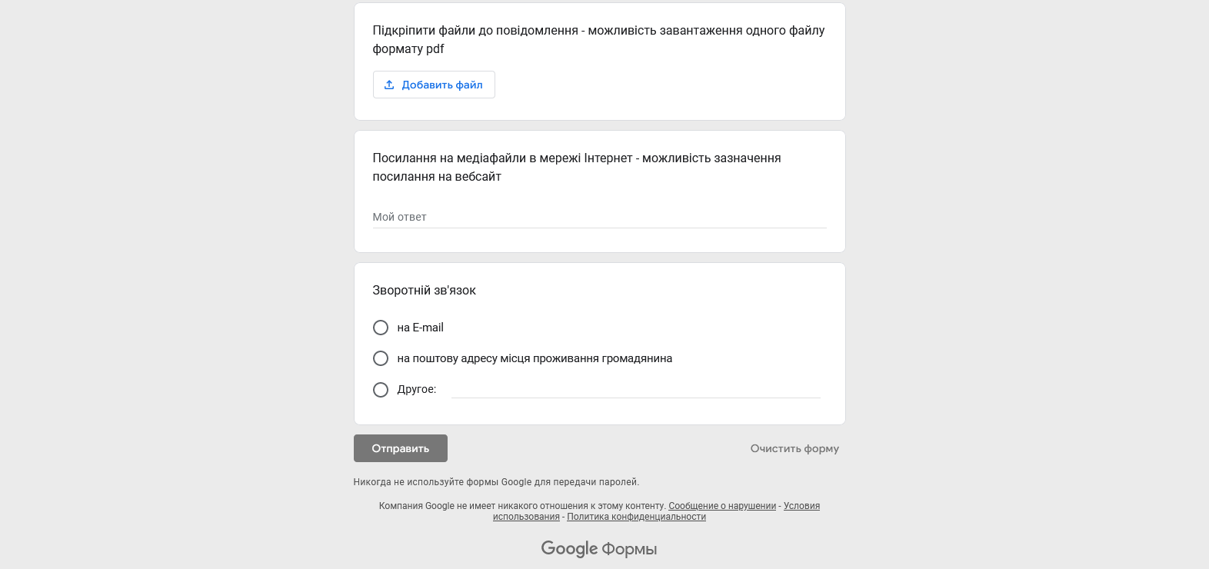Click the "Зворотній зв'язок" question title
The height and width of the screenshot is (569, 1209).
(424, 291)
